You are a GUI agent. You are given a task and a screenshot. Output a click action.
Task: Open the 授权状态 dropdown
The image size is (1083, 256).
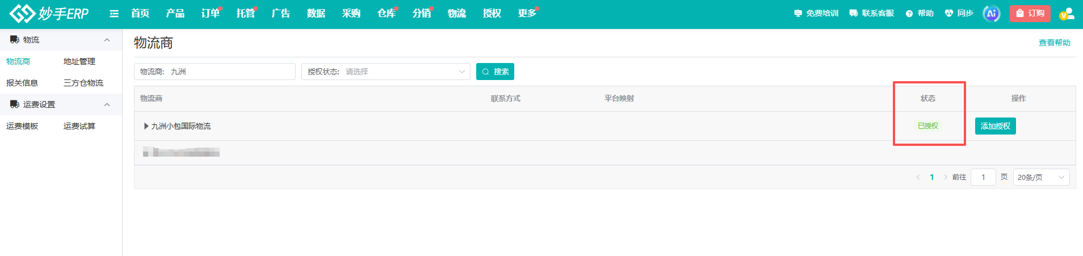tap(386, 72)
